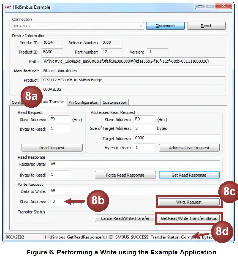Open the Customization tab

pos(115,102)
